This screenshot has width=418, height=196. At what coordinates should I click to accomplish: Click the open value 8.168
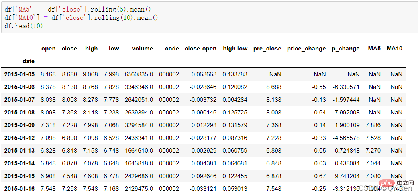(x=48, y=74)
